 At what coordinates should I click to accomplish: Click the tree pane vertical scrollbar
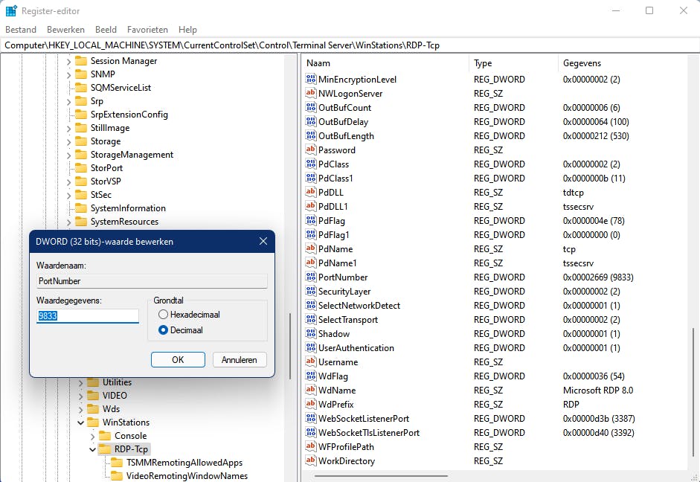coord(290,347)
